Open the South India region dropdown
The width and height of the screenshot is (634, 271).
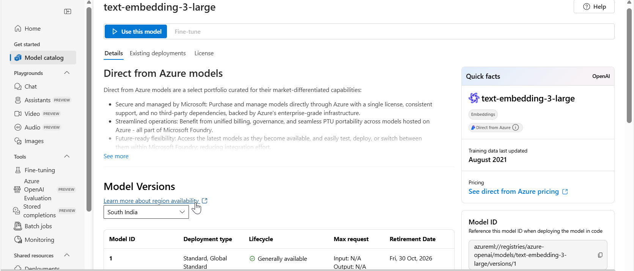[x=146, y=212]
